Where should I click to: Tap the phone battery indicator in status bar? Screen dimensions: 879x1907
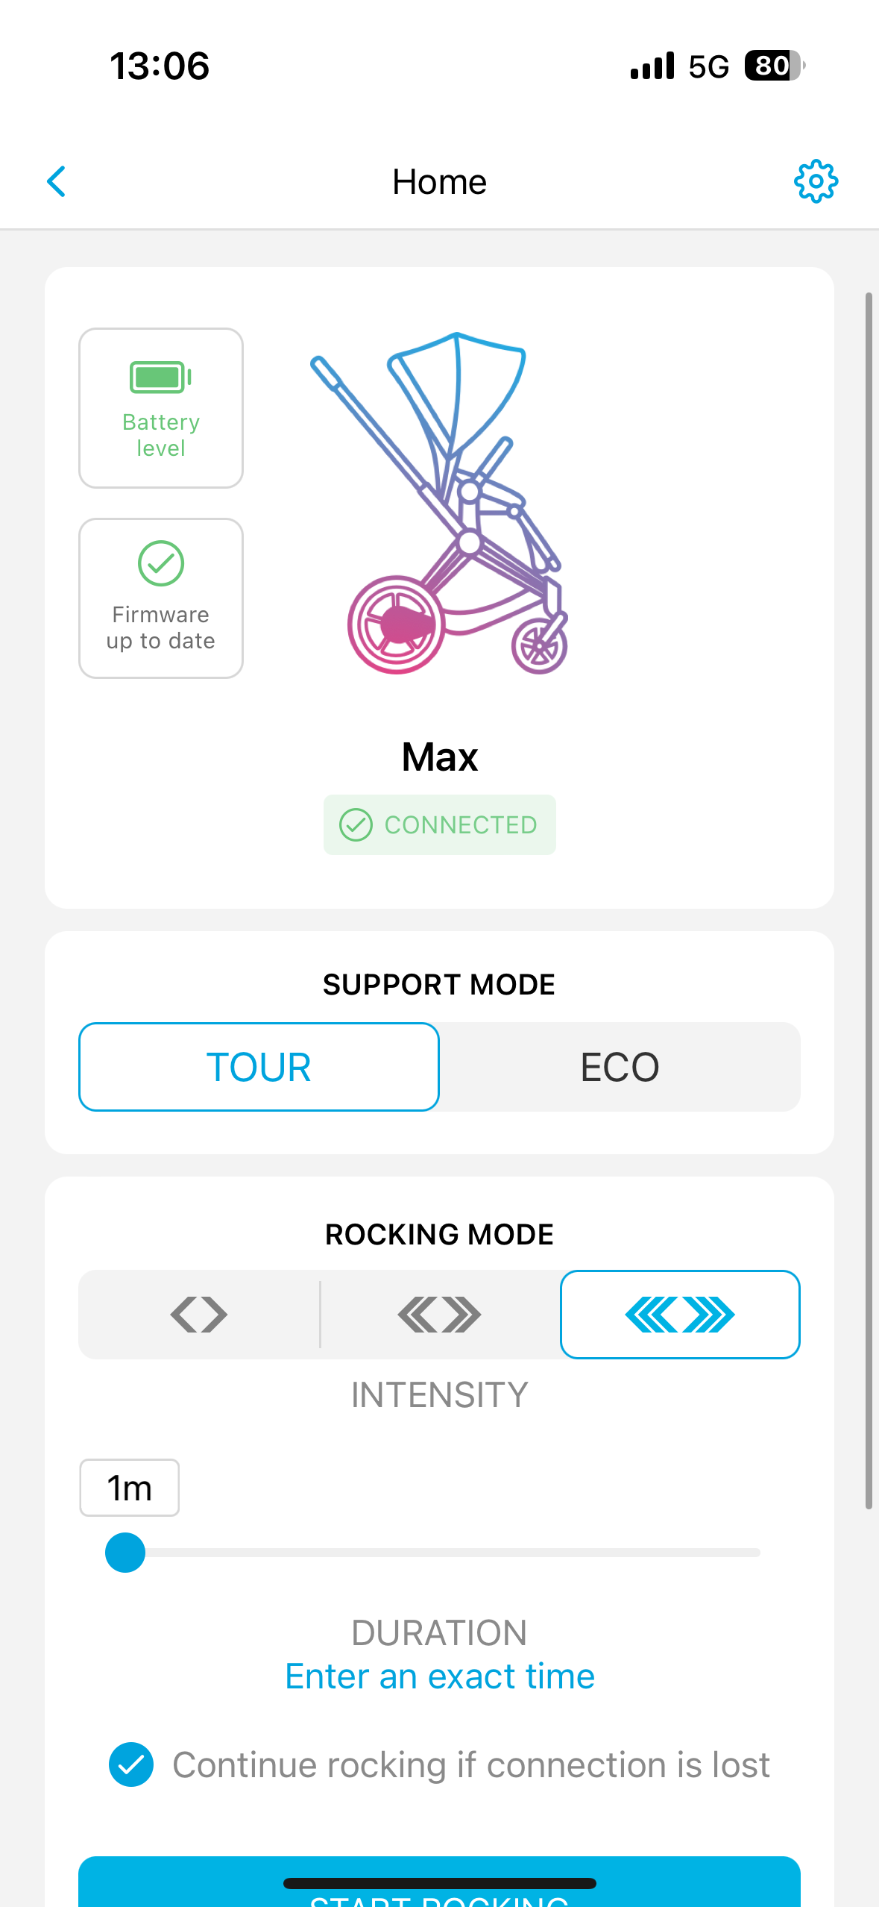(775, 66)
